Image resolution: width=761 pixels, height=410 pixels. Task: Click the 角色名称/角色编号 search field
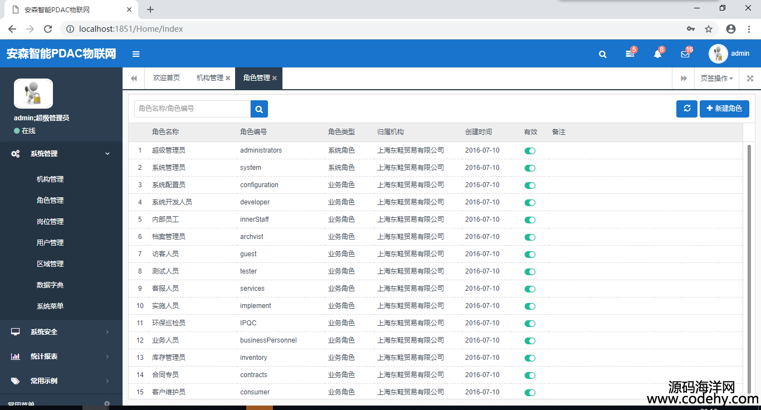[192, 109]
